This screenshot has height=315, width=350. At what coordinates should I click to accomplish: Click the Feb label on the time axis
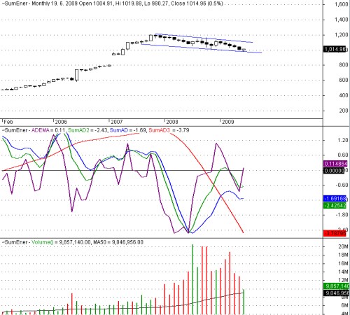8,122
